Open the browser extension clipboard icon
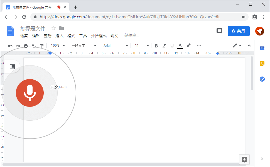The height and width of the screenshot is (167, 270). [x=255, y=17]
